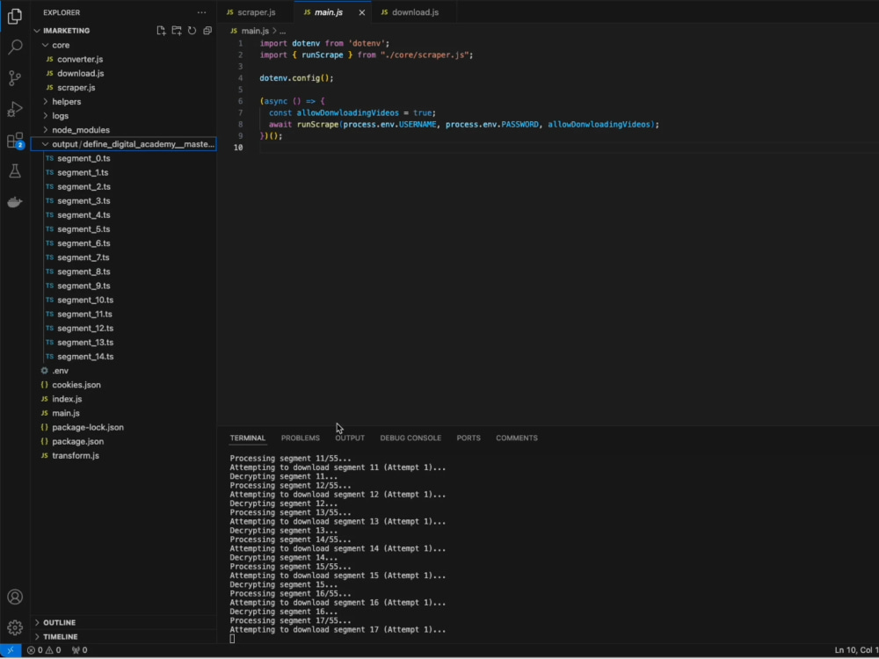The height and width of the screenshot is (659, 879).
Task: Expand the logs folder
Action: click(123, 115)
